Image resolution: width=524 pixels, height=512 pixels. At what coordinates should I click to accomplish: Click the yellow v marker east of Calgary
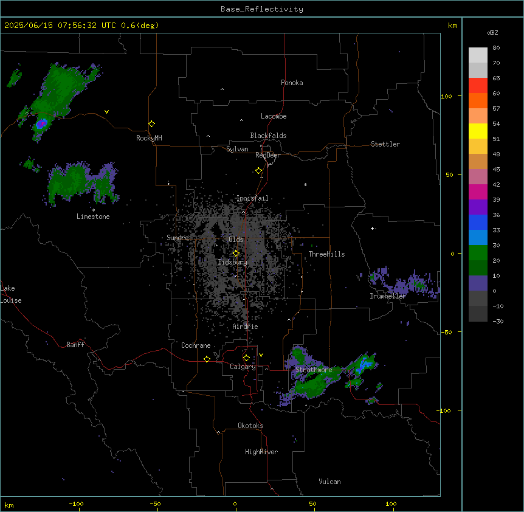point(261,355)
